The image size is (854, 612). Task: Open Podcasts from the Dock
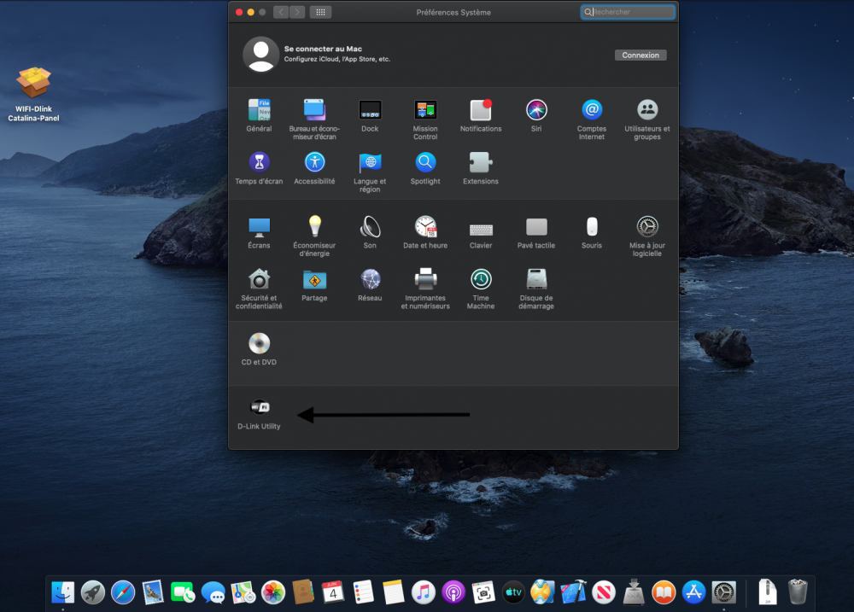(x=453, y=592)
